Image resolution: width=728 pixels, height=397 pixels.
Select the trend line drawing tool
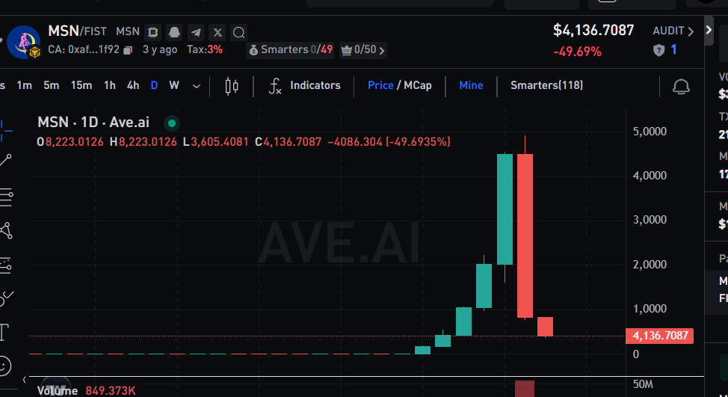pos(6,161)
